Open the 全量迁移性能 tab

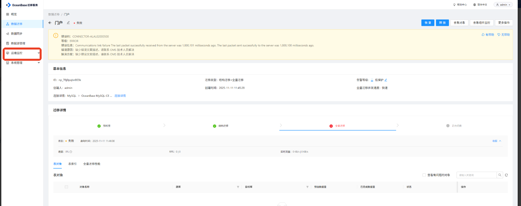pyautogui.click(x=92, y=164)
